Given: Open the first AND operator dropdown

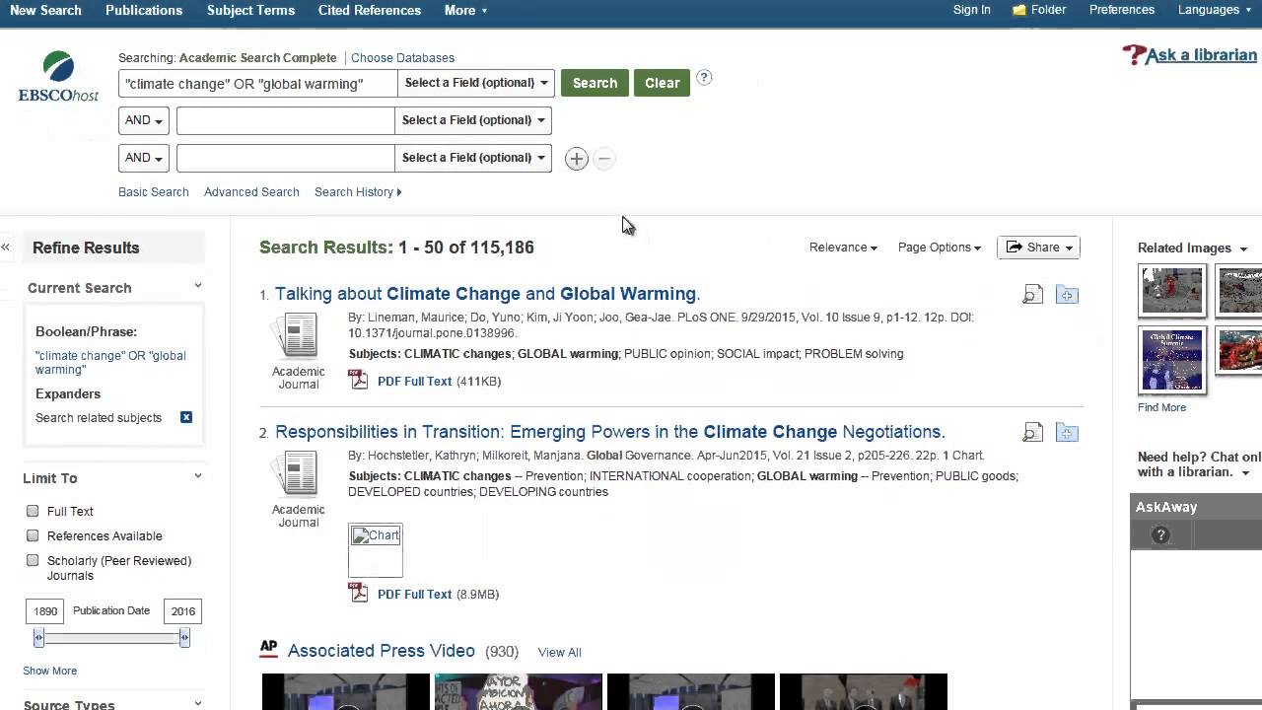Looking at the screenshot, I should coord(144,120).
